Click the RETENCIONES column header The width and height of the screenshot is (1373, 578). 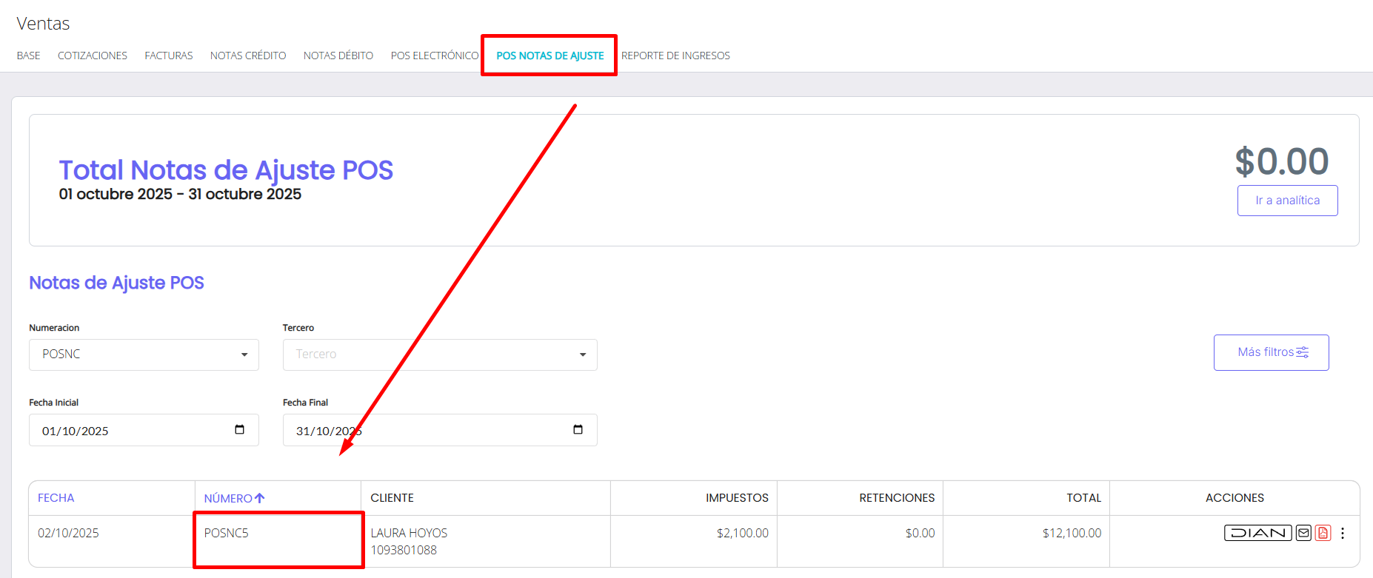[x=897, y=498]
